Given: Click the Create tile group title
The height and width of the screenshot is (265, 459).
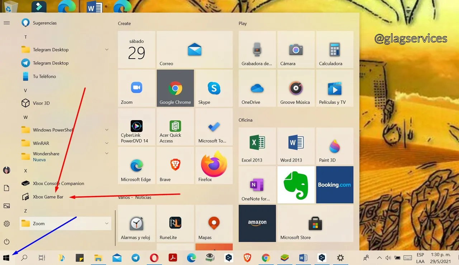Looking at the screenshot, I should [x=124, y=23].
